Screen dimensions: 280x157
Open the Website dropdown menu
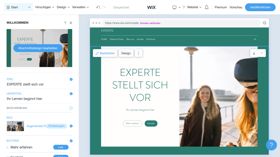coord(194,7)
